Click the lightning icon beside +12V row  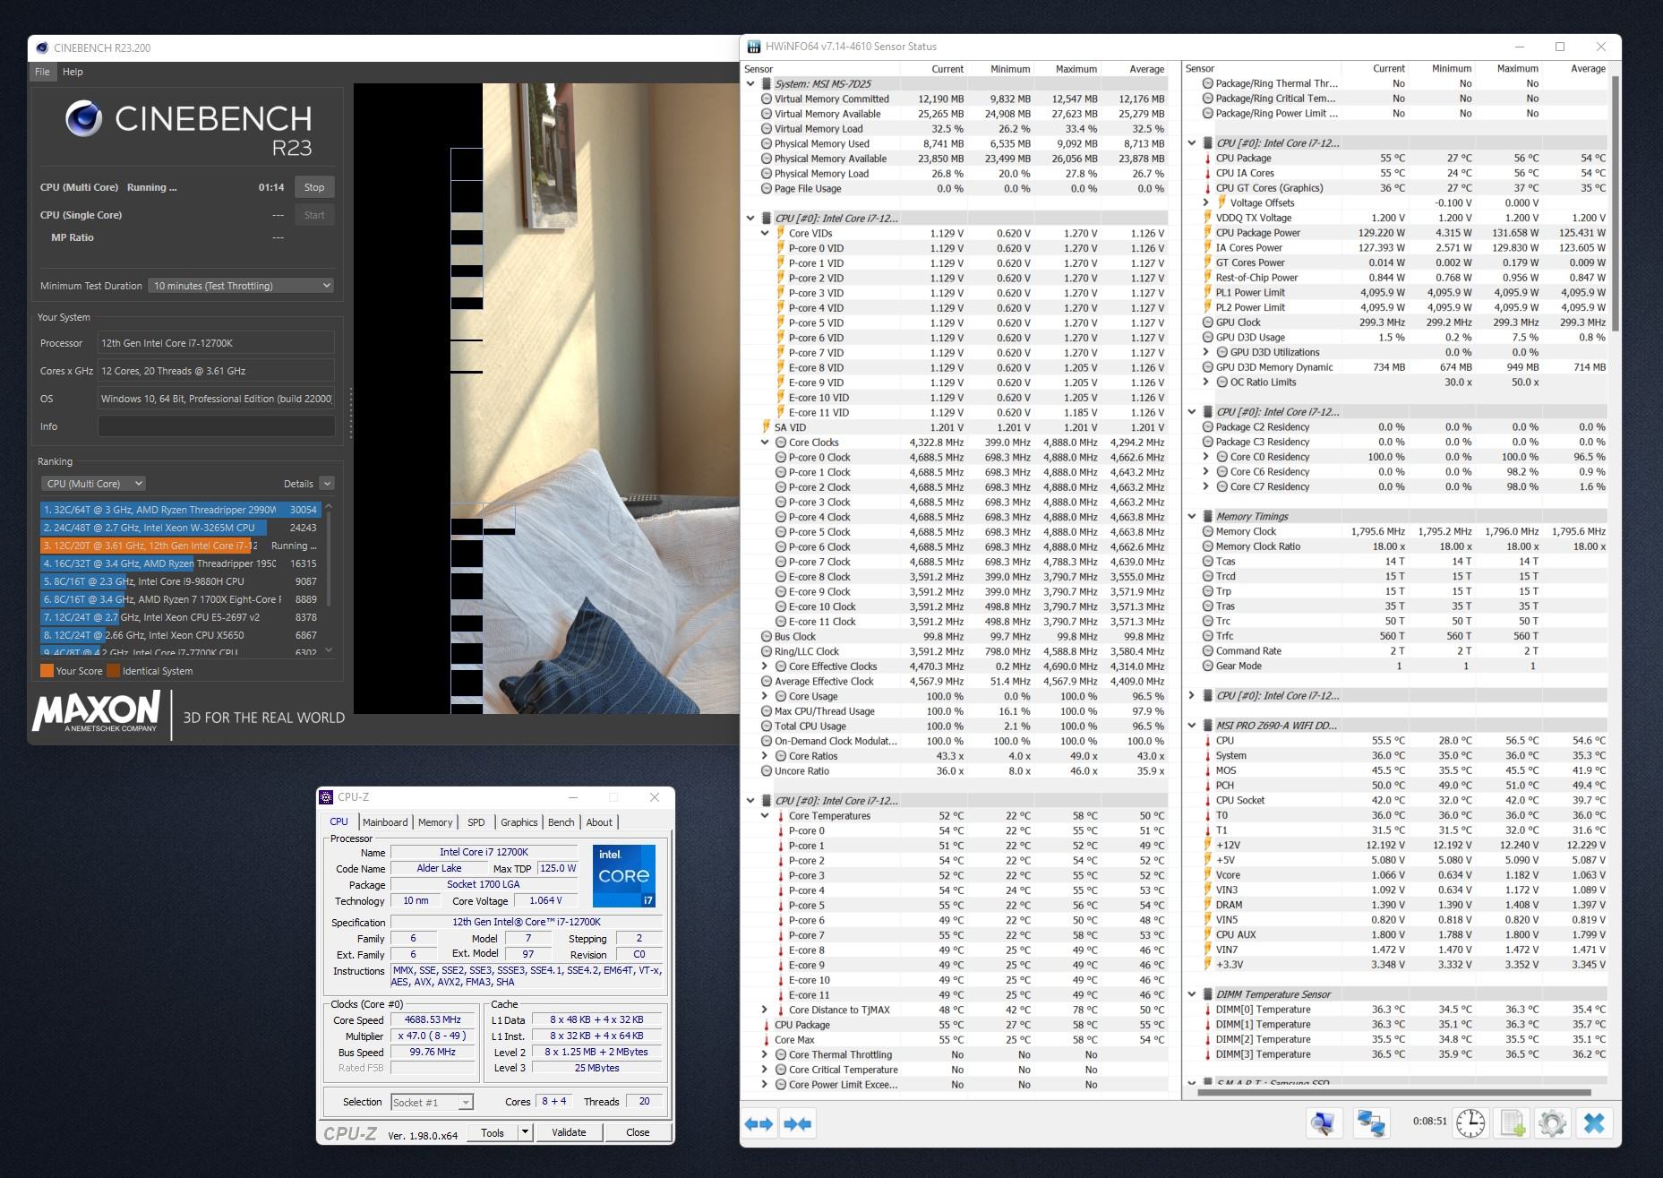1207,845
